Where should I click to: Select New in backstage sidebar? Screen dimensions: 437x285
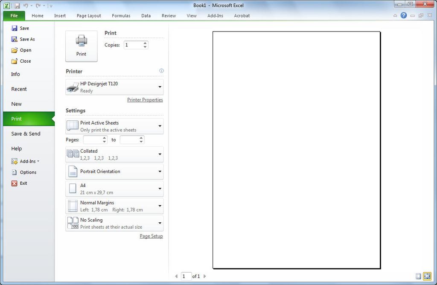(x=29, y=104)
